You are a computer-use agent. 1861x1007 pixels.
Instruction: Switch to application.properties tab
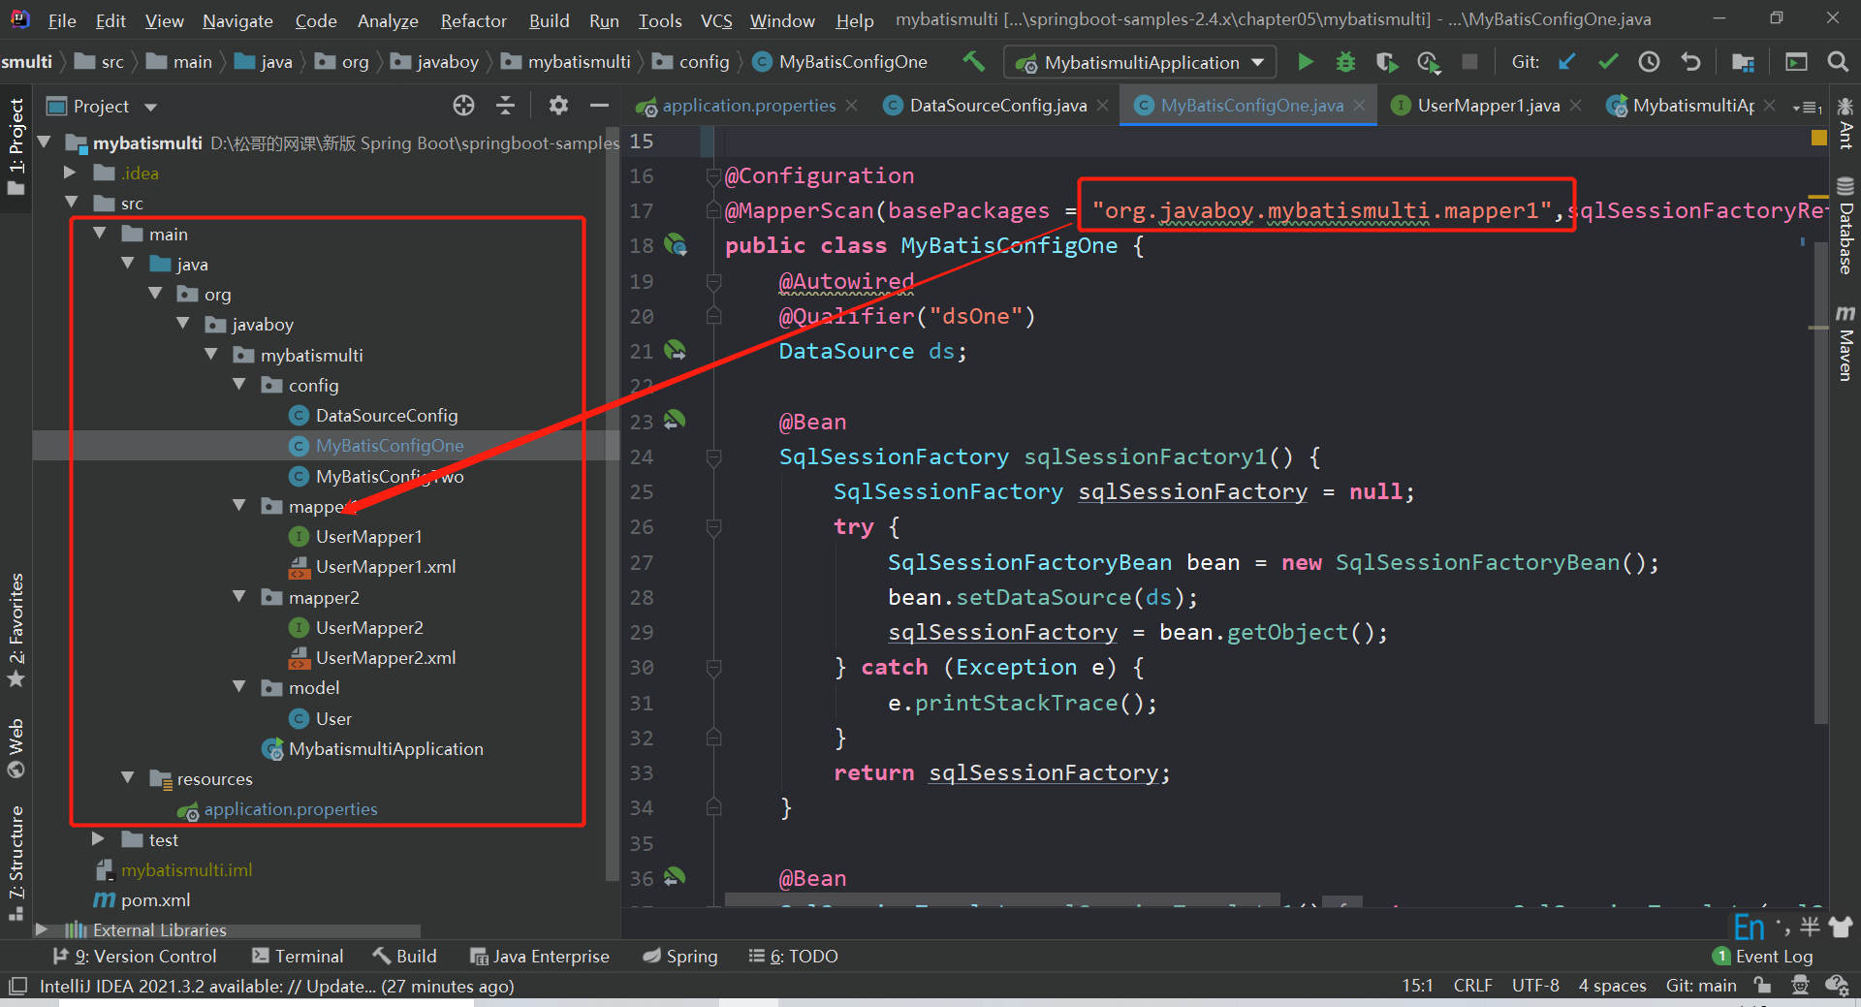747,106
